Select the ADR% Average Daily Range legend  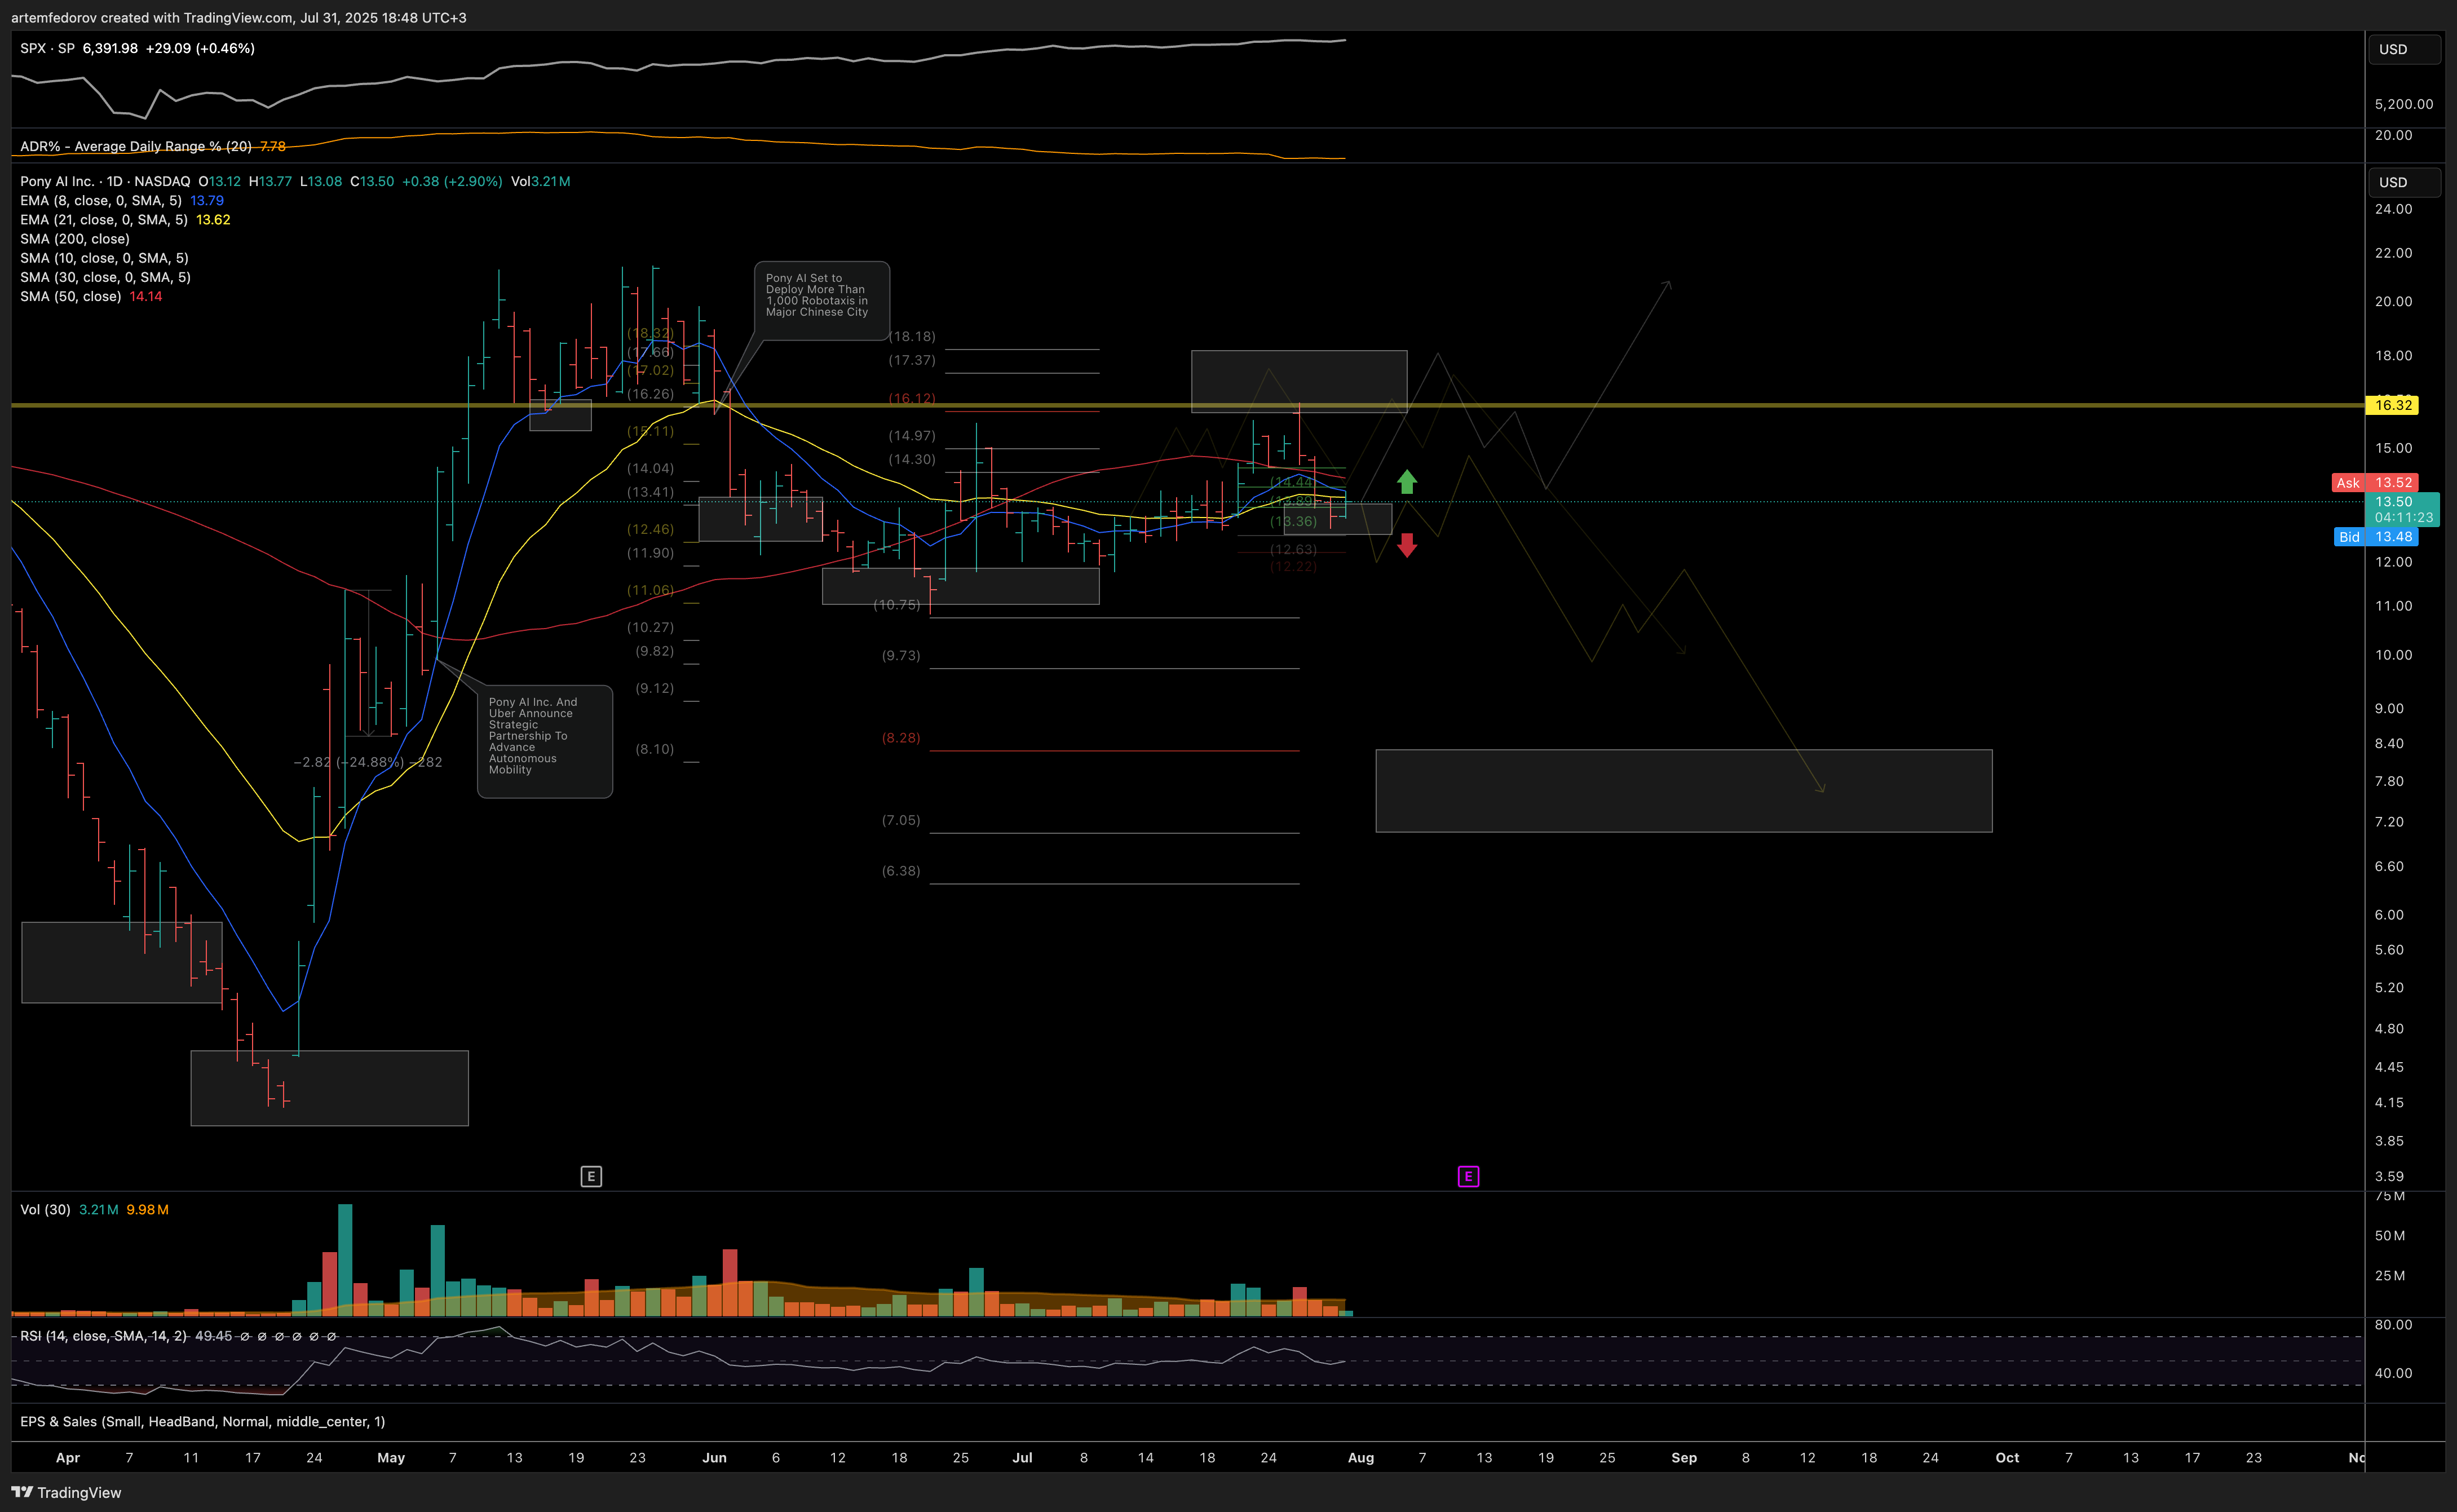pyautogui.click(x=136, y=146)
